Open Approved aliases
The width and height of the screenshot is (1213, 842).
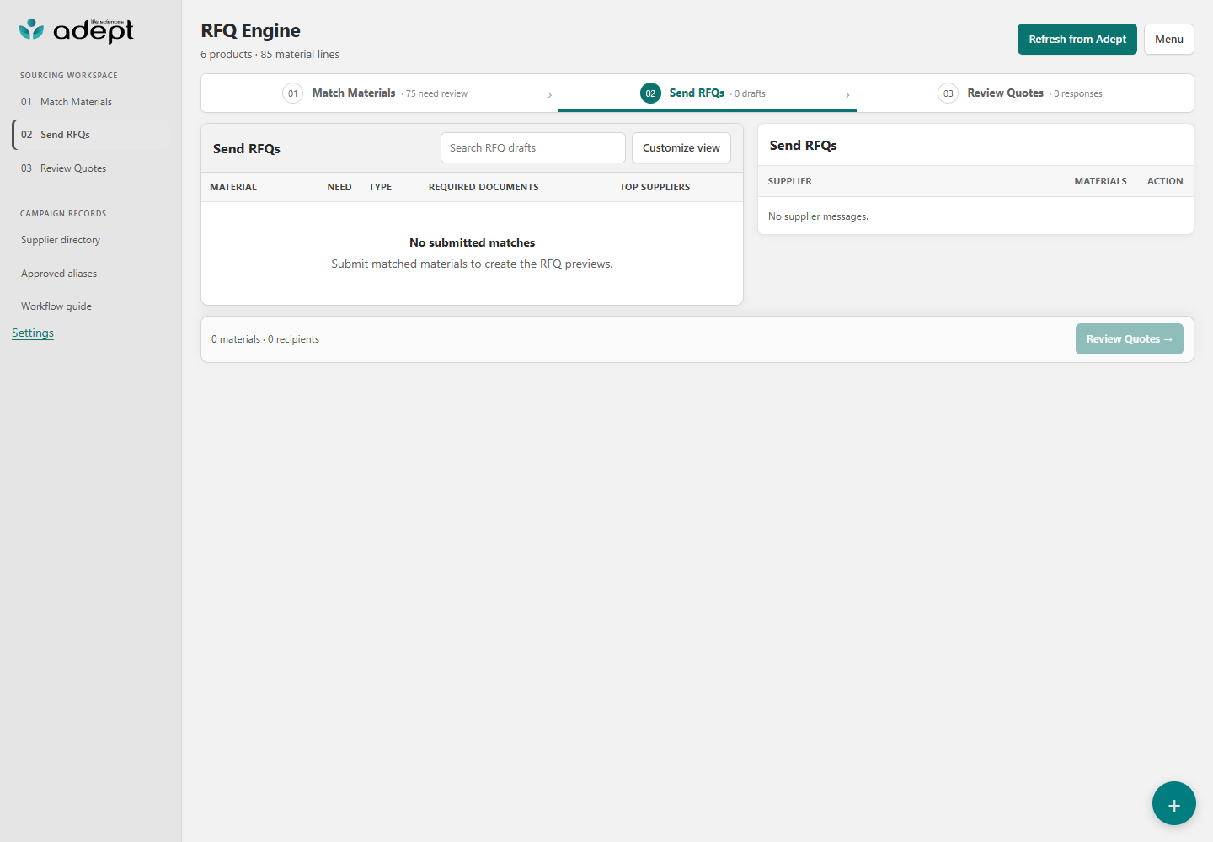[x=90, y=274]
